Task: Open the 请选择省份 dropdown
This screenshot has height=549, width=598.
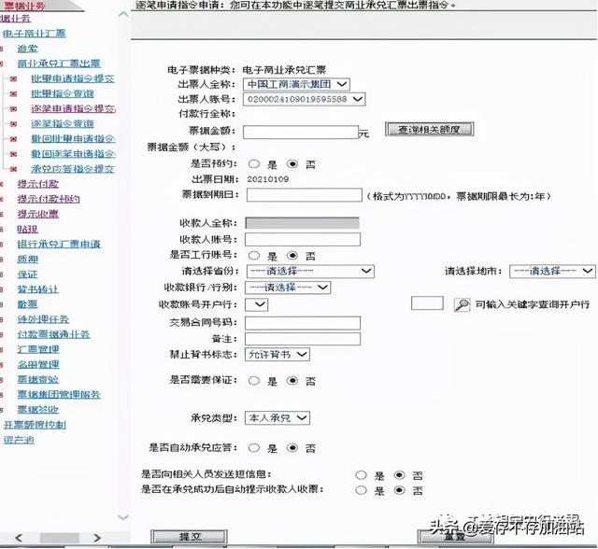Action: [x=310, y=272]
